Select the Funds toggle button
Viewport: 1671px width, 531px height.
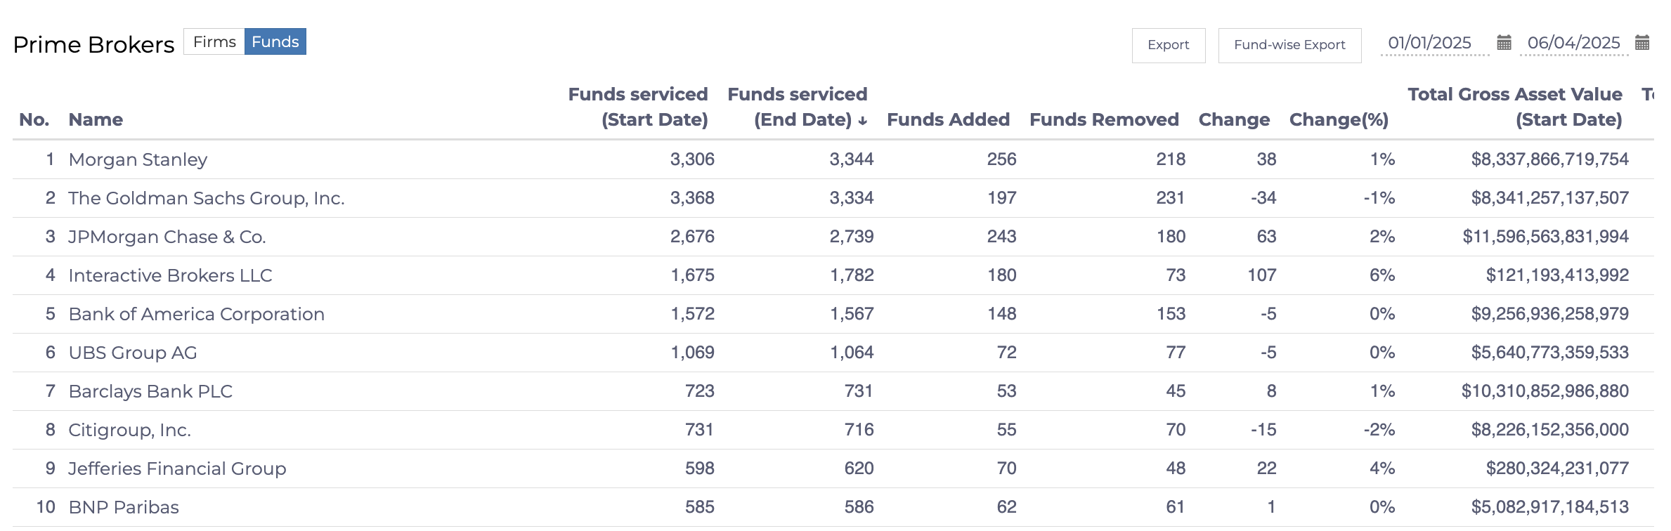coord(275,41)
